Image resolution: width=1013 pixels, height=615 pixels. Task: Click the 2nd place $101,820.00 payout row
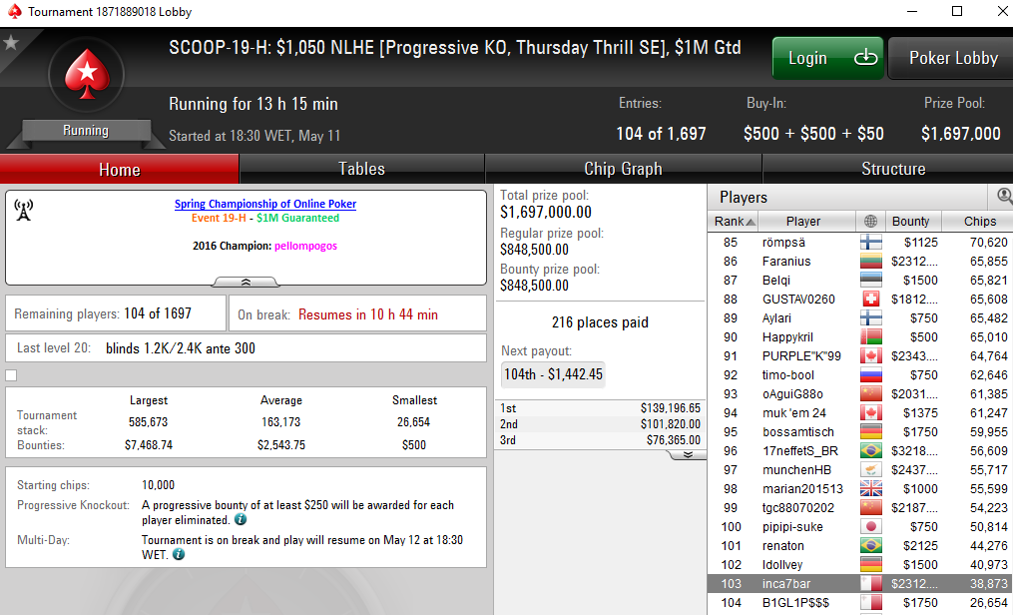click(x=600, y=423)
